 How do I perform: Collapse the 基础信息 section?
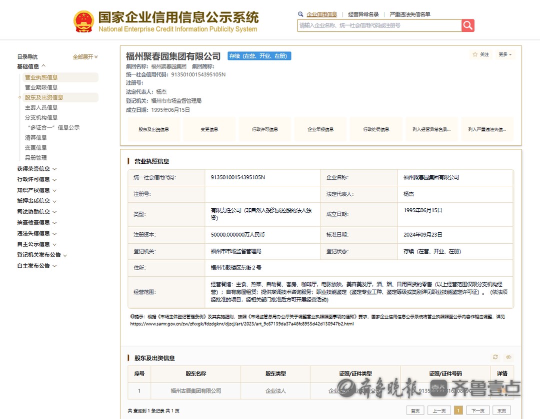[31, 66]
